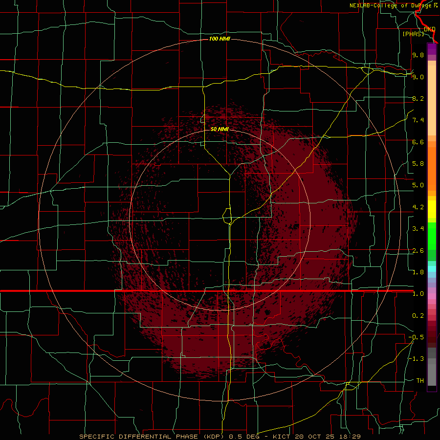Pick the light peach legend swatch near 8.2
The image size is (440, 440).
pyautogui.click(x=432, y=100)
